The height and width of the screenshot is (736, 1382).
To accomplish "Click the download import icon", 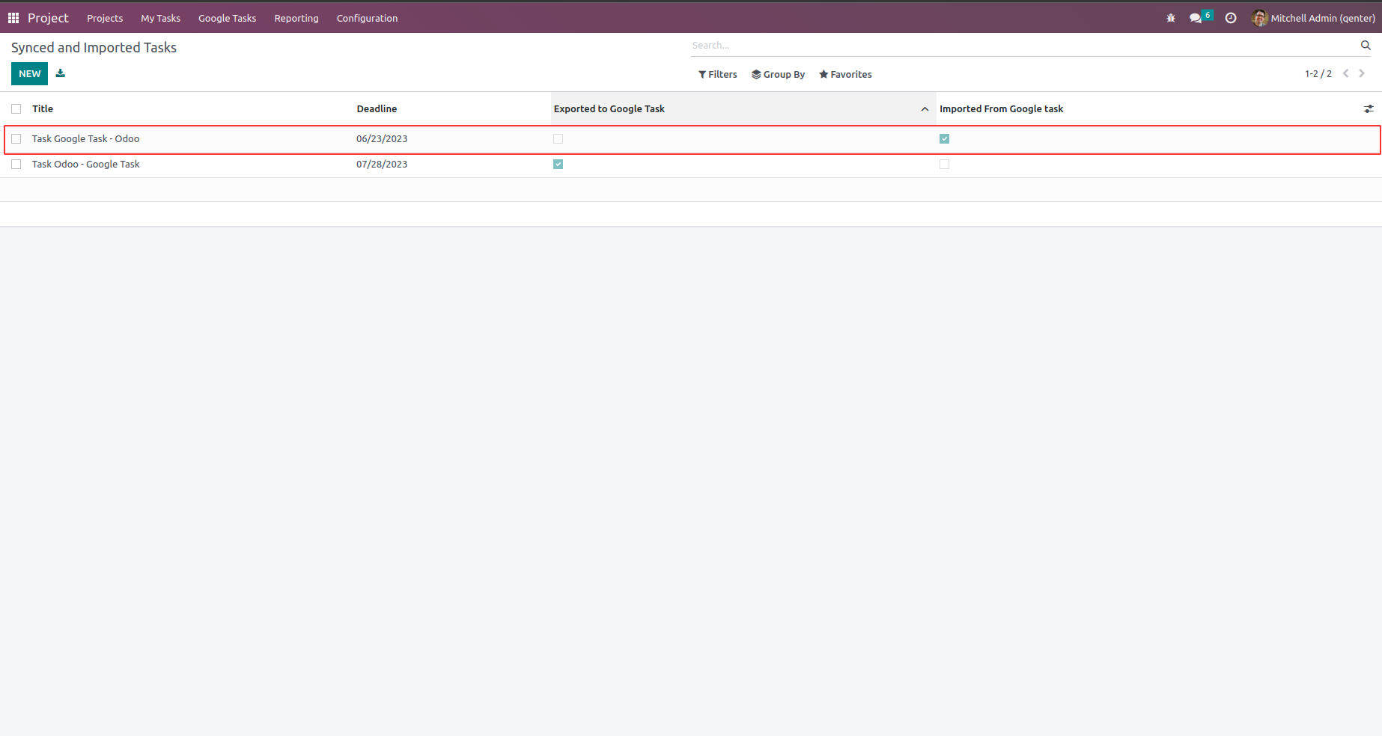I will pyautogui.click(x=61, y=73).
